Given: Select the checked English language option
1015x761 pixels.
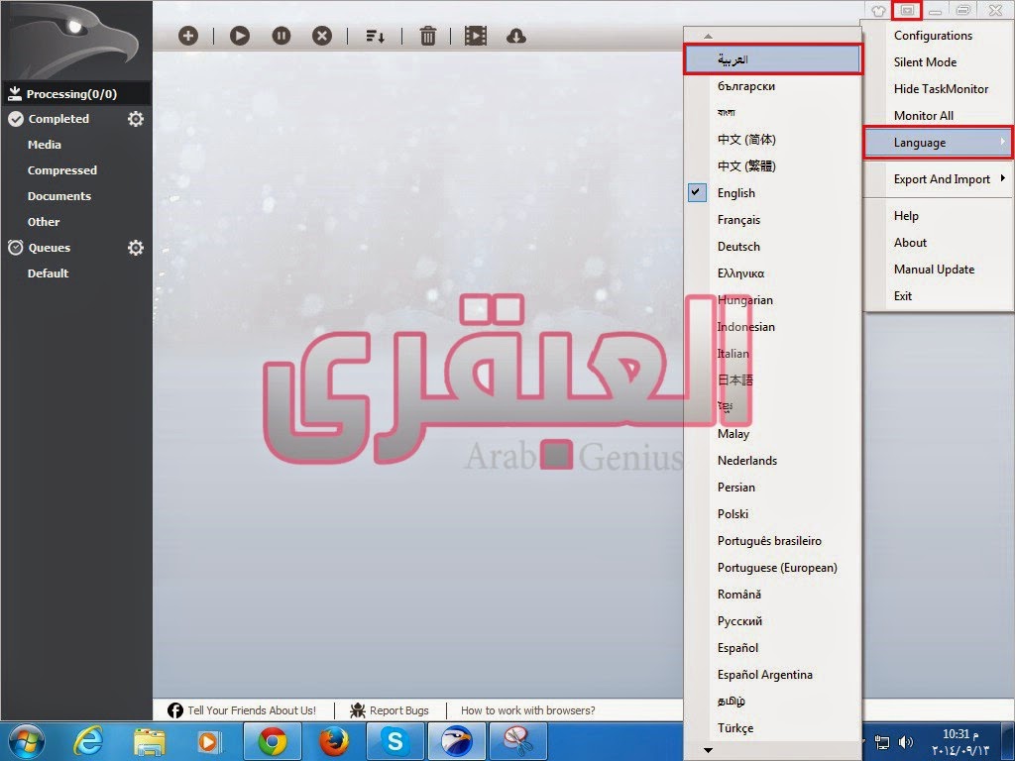Looking at the screenshot, I should pyautogui.click(x=773, y=193).
